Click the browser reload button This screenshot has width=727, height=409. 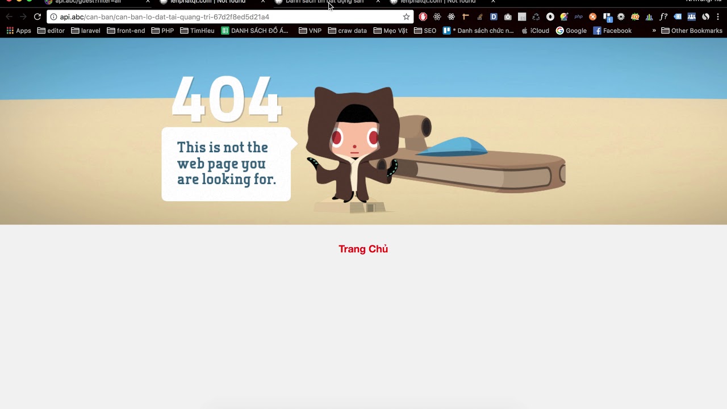click(37, 17)
